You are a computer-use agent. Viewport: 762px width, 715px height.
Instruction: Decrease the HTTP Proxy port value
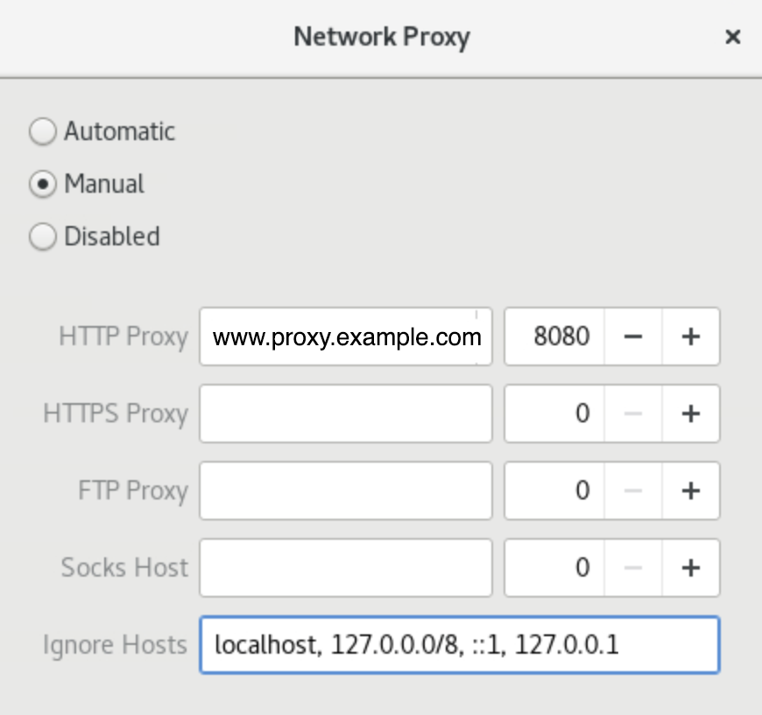pyautogui.click(x=633, y=336)
